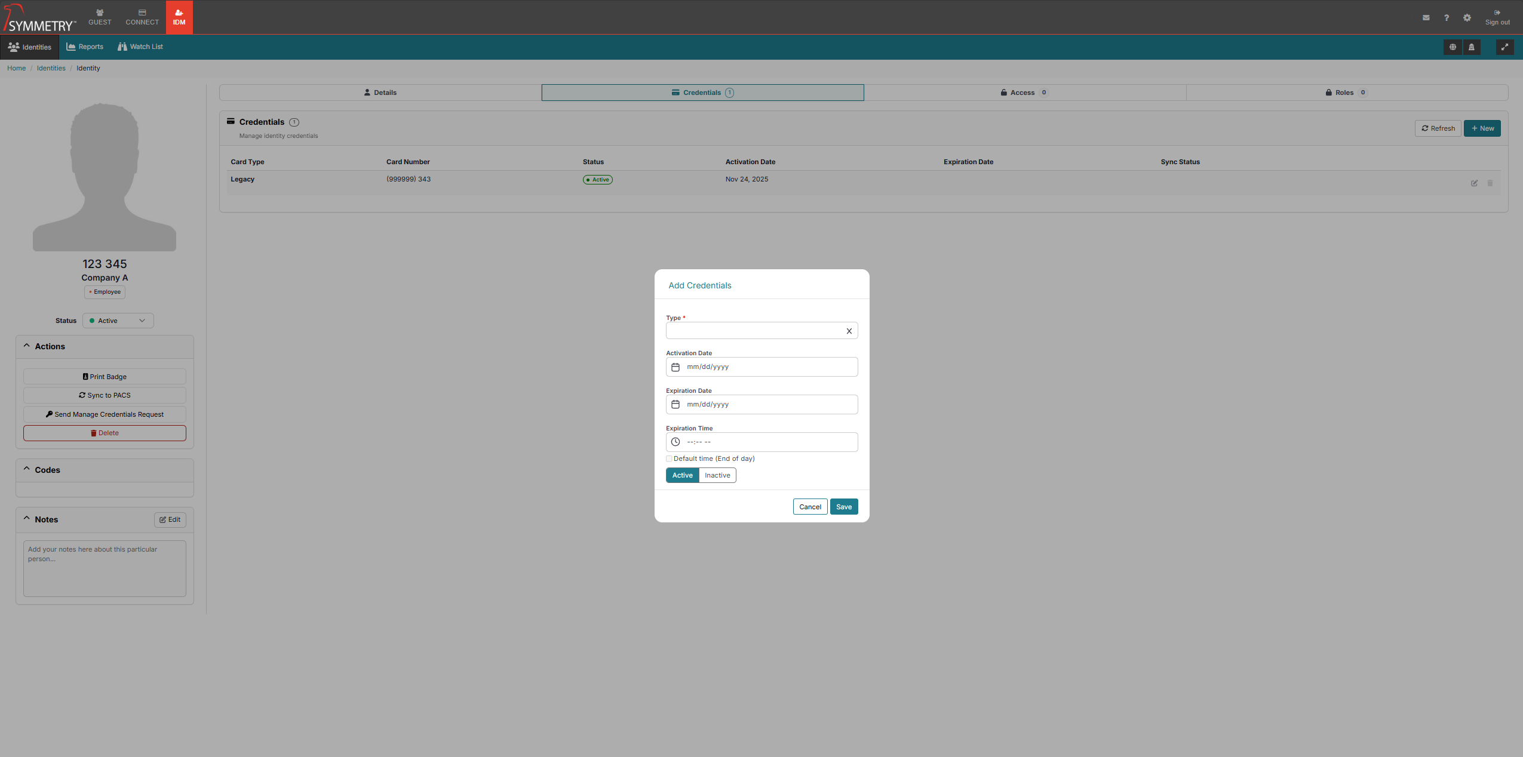Open the help question mark icon
1523x757 pixels.
[x=1446, y=18]
